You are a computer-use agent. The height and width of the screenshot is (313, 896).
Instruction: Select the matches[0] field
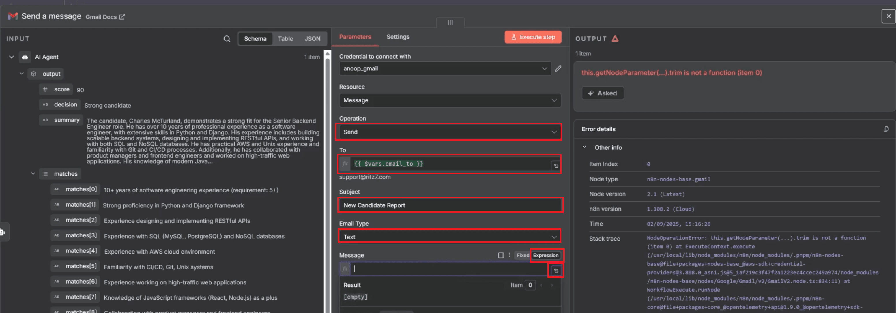click(x=76, y=189)
